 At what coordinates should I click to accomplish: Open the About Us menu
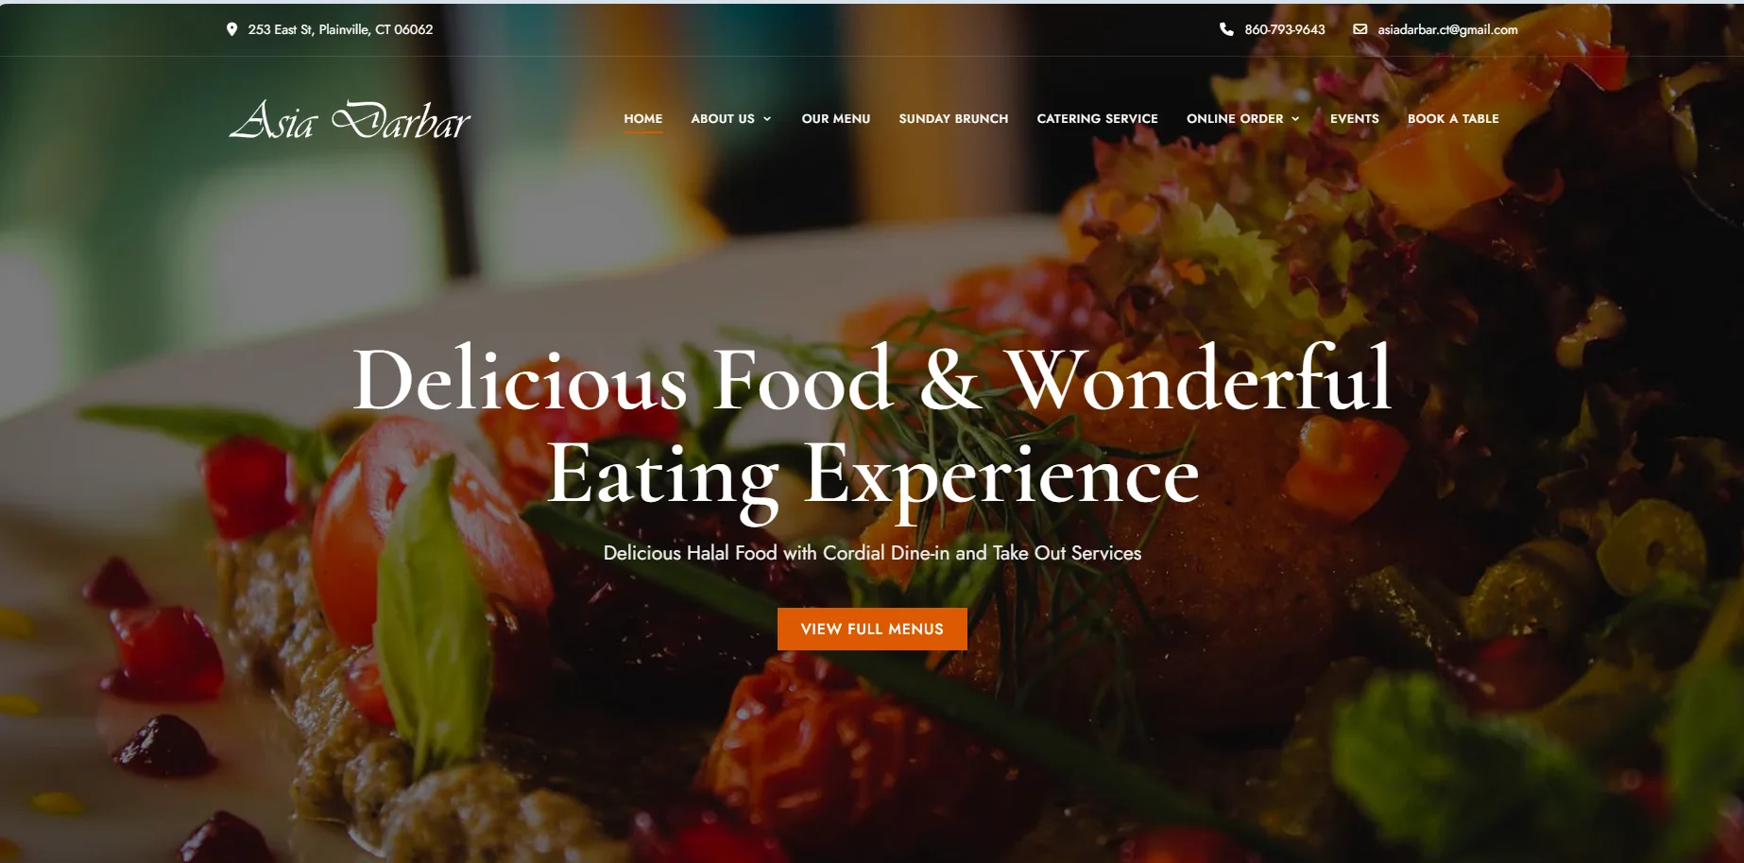pyautogui.click(x=723, y=118)
